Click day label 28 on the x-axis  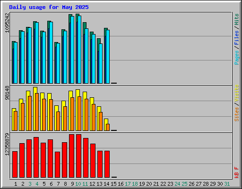pos(206,184)
